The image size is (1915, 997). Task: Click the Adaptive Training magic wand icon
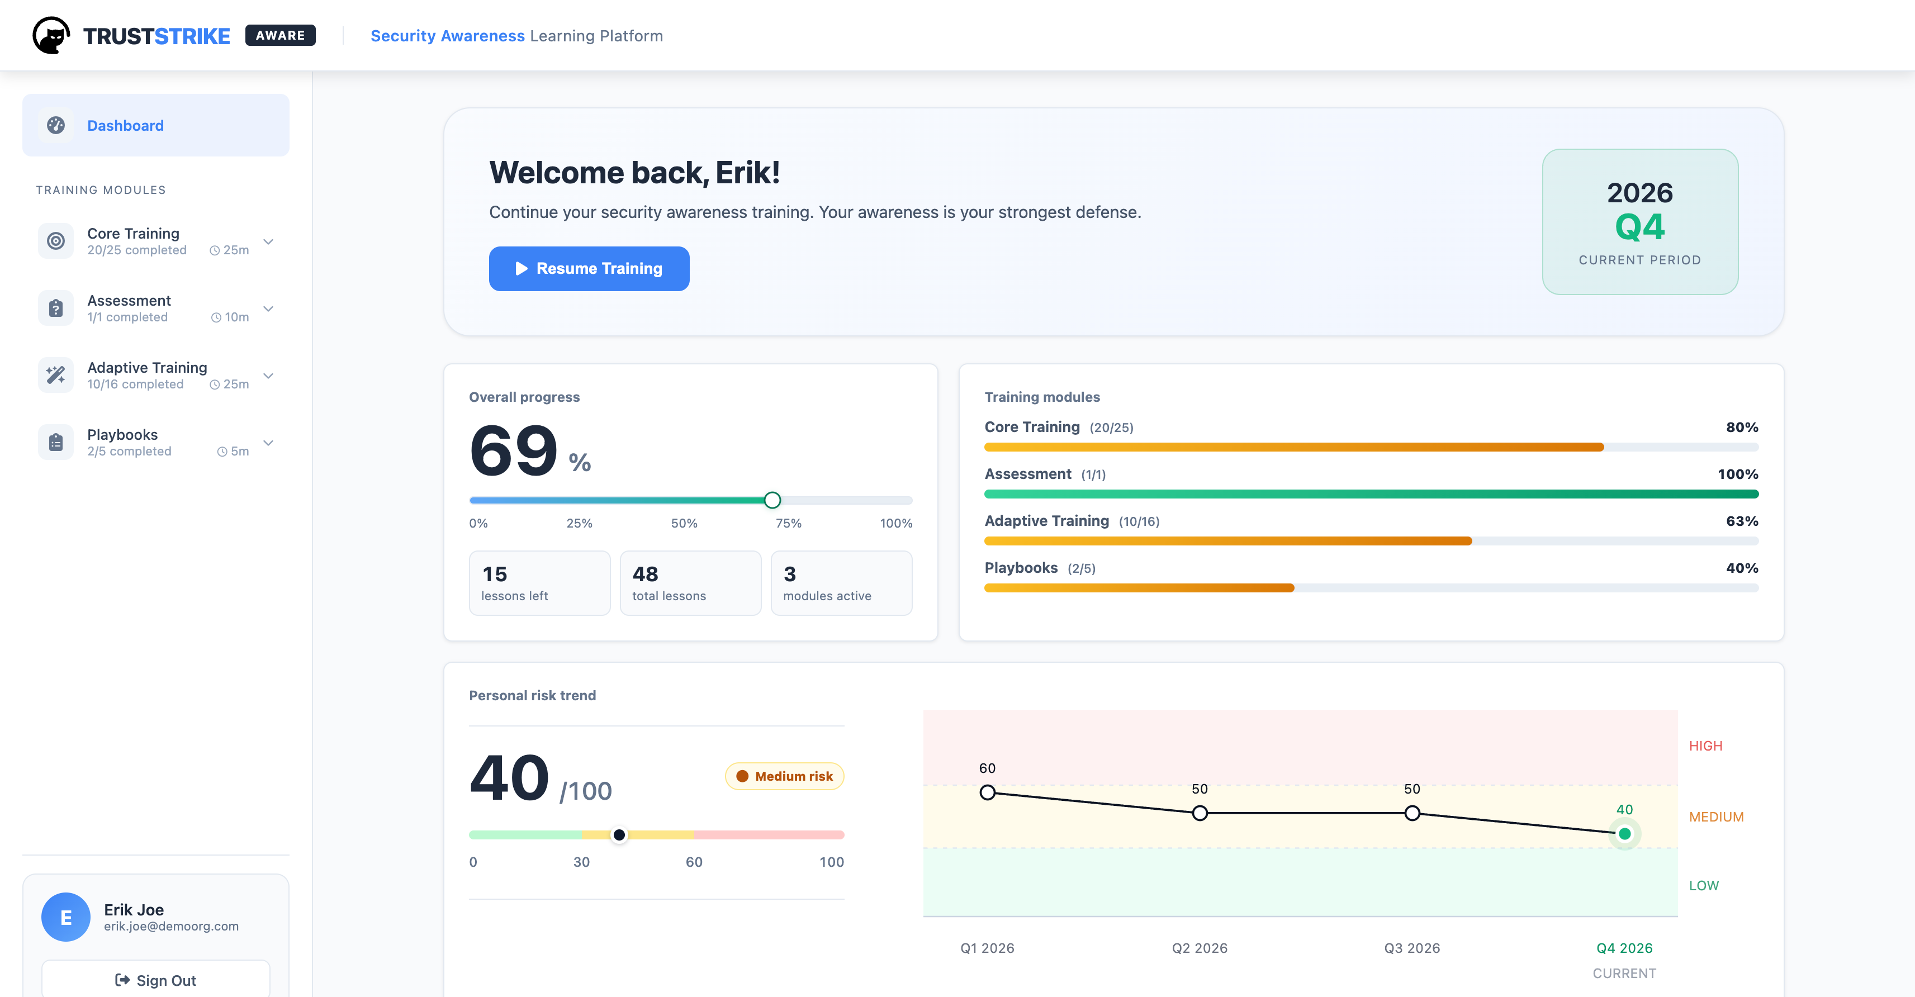tap(56, 374)
